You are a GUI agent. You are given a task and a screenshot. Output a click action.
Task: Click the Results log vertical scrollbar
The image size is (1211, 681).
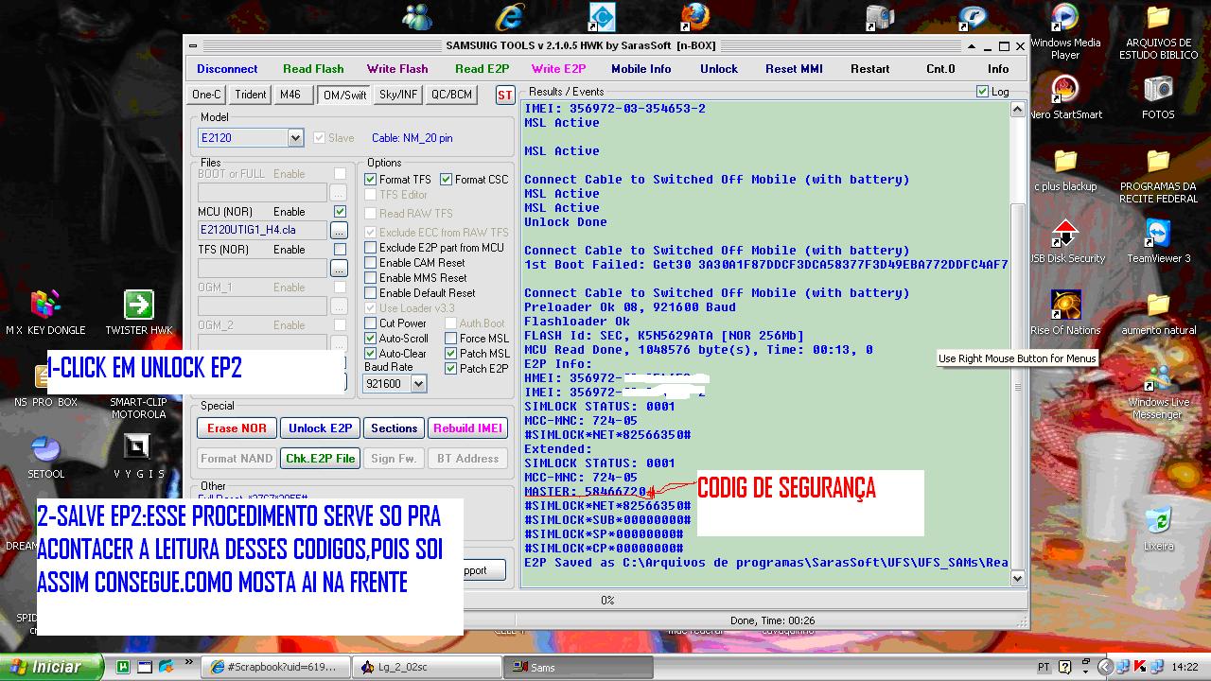(1018, 344)
